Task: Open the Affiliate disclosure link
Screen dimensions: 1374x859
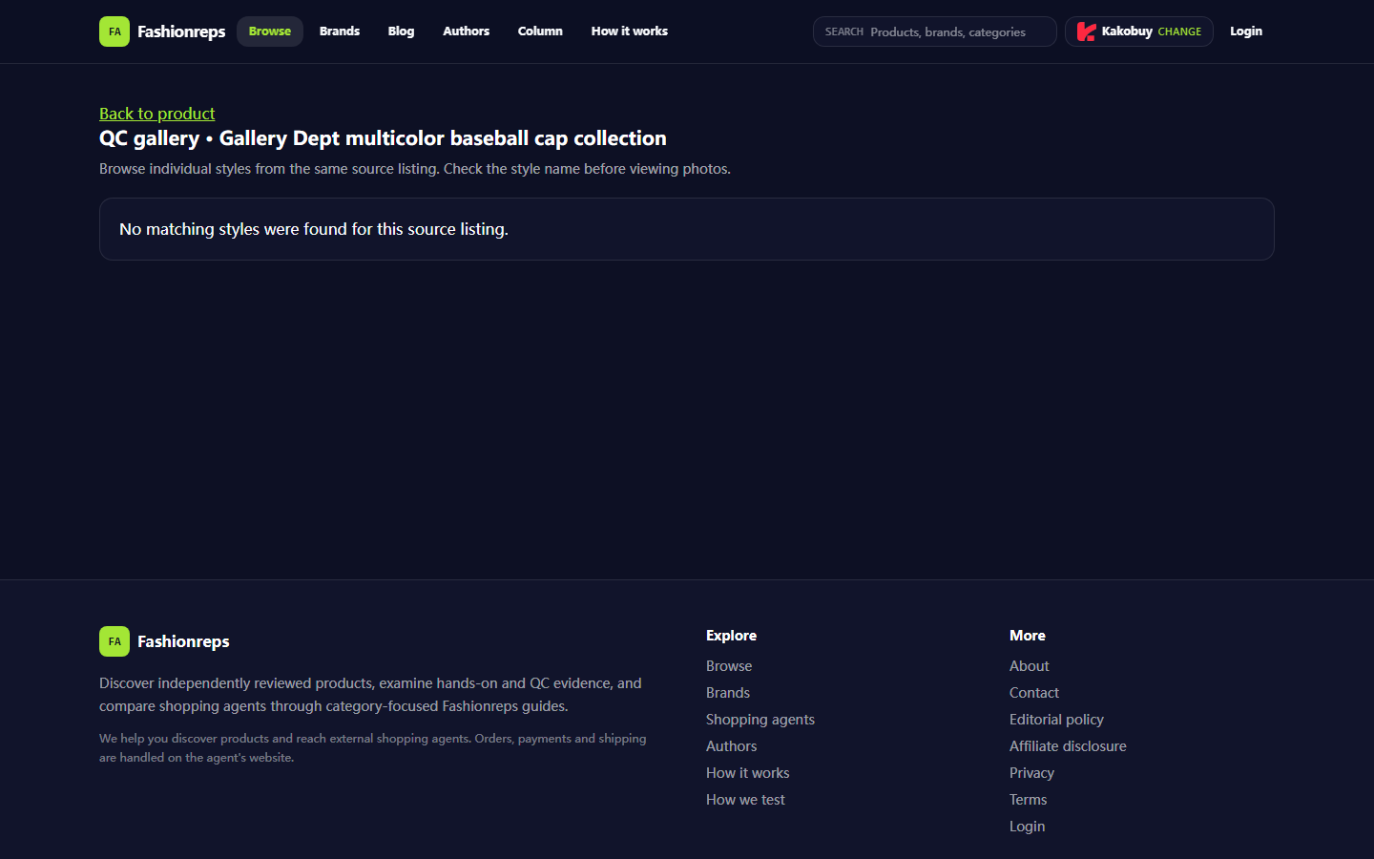Action: tap(1068, 746)
